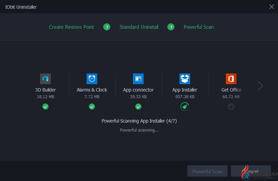The image size is (278, 181).
Task: Click the Alarms & Clock icon
Action: [x=92, y=79]
